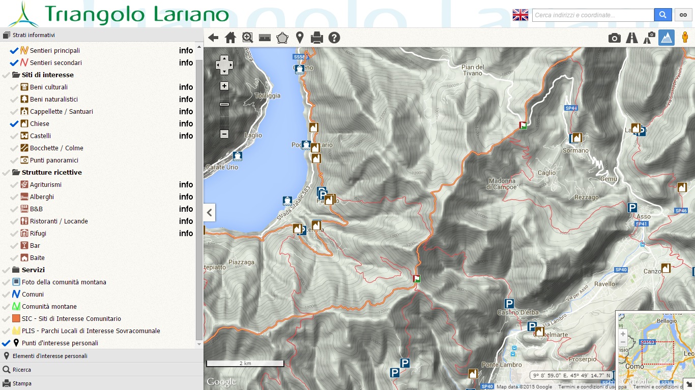The image size is (695, 390).
Task: Click the church icon near Canzo
Action: pyautogui.click(x=666, y=268)
